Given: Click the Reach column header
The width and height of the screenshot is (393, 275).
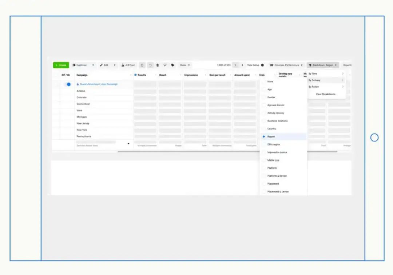Looking at the screenshot, I should pos(163,75).
